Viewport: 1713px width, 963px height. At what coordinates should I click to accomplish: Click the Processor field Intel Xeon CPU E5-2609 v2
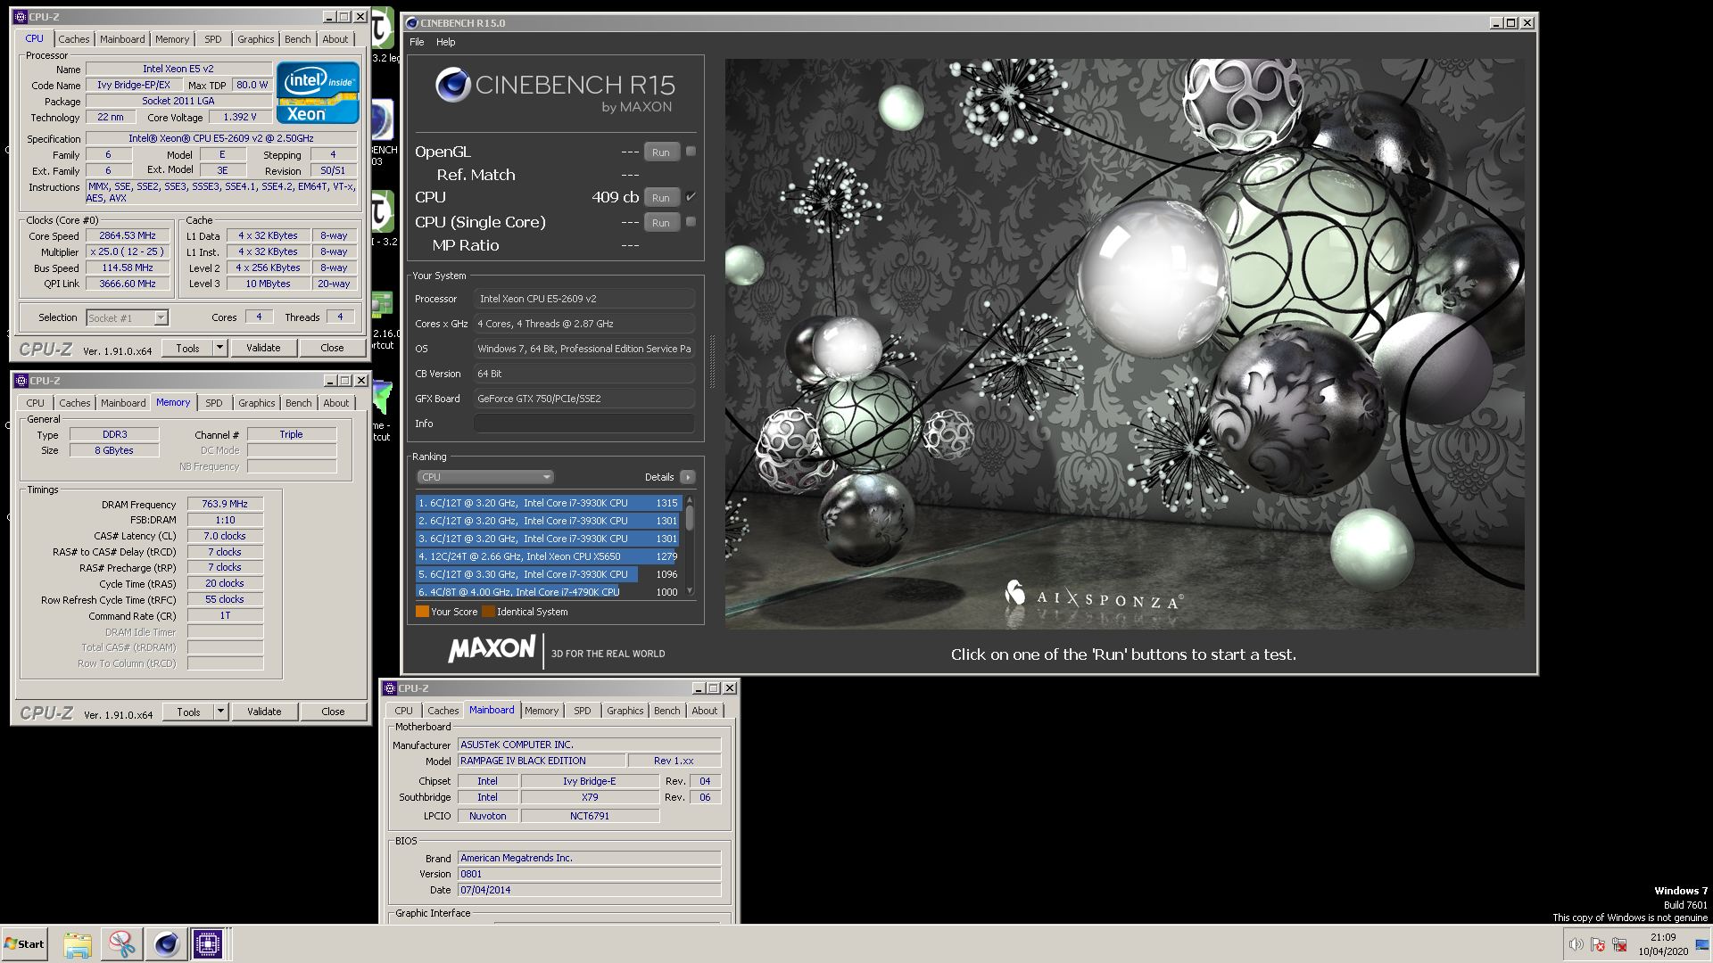tap(583, 299)
